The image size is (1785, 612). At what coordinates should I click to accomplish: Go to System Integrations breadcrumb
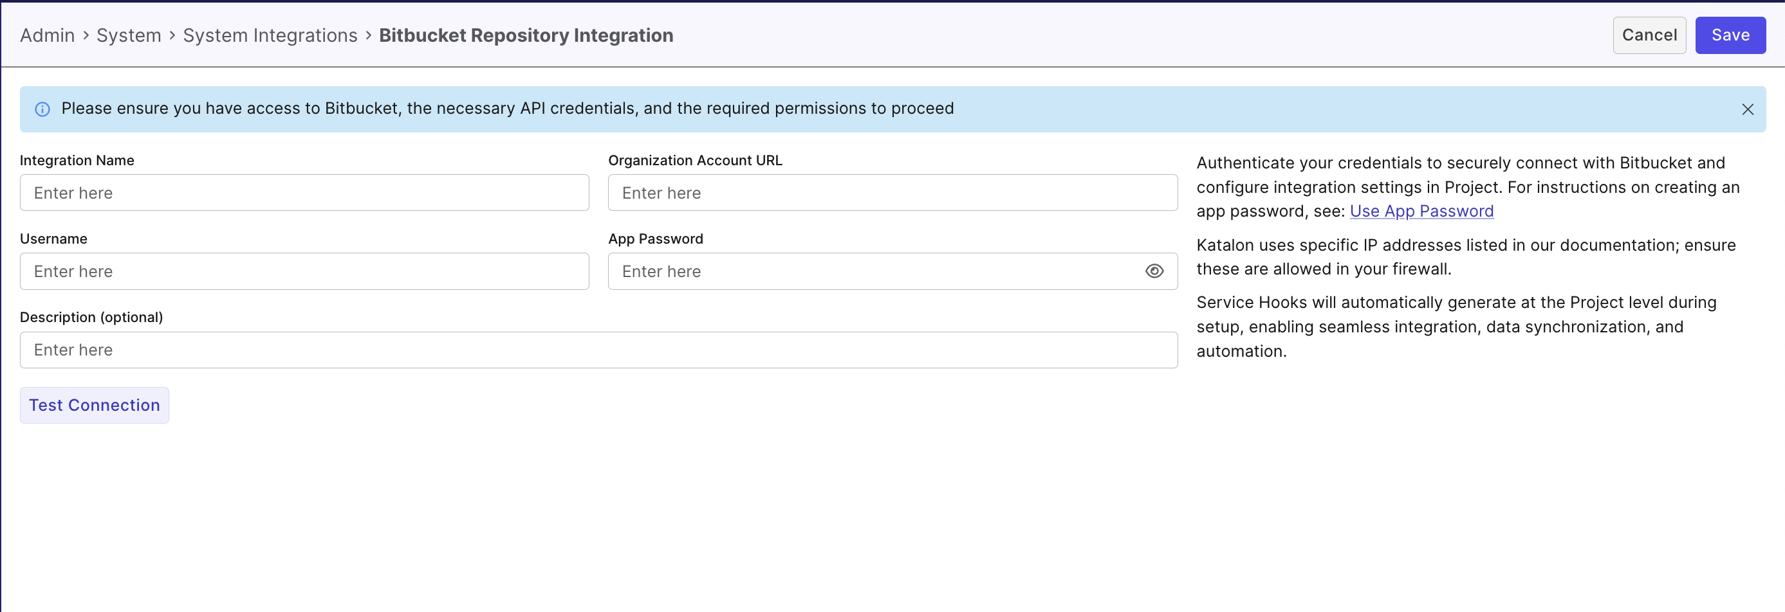point(270,35)
